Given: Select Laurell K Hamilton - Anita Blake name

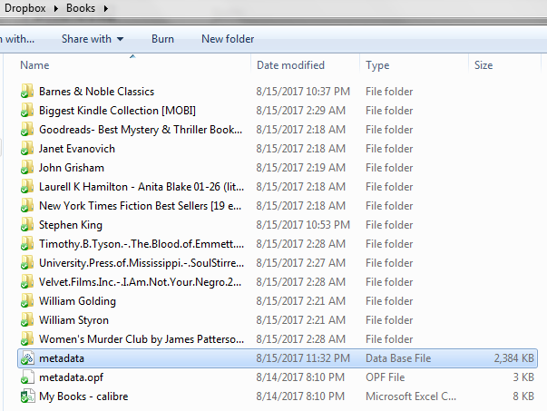Looking at the screenshot, I should tap(142, 187).
